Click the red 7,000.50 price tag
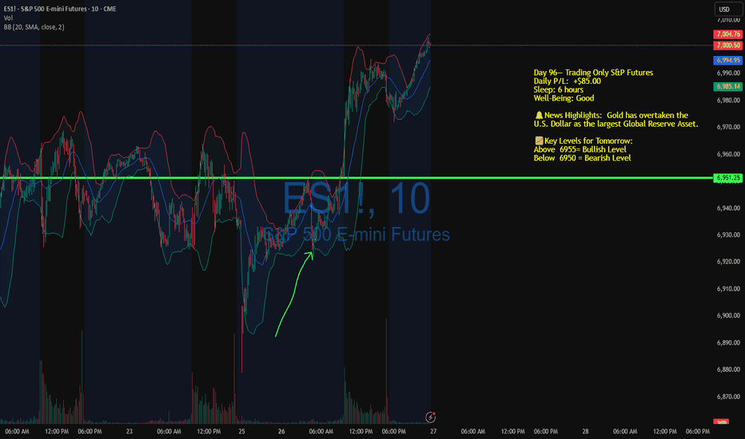Image resolution: width=745 pixels, height=439 pixels. click(728, 45)
